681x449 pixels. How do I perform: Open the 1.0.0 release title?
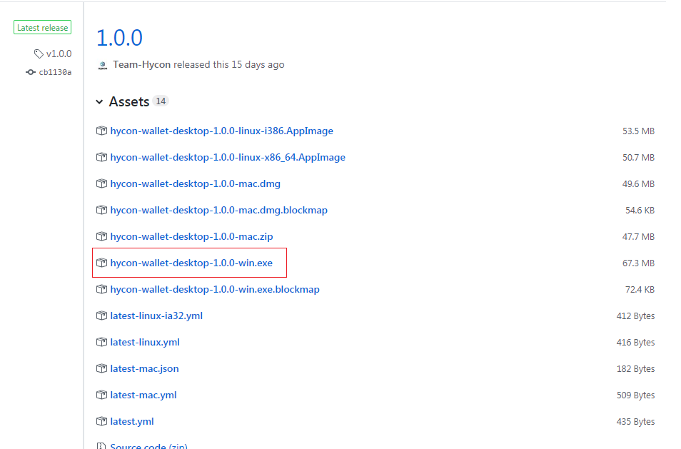(x=119, y=38)
